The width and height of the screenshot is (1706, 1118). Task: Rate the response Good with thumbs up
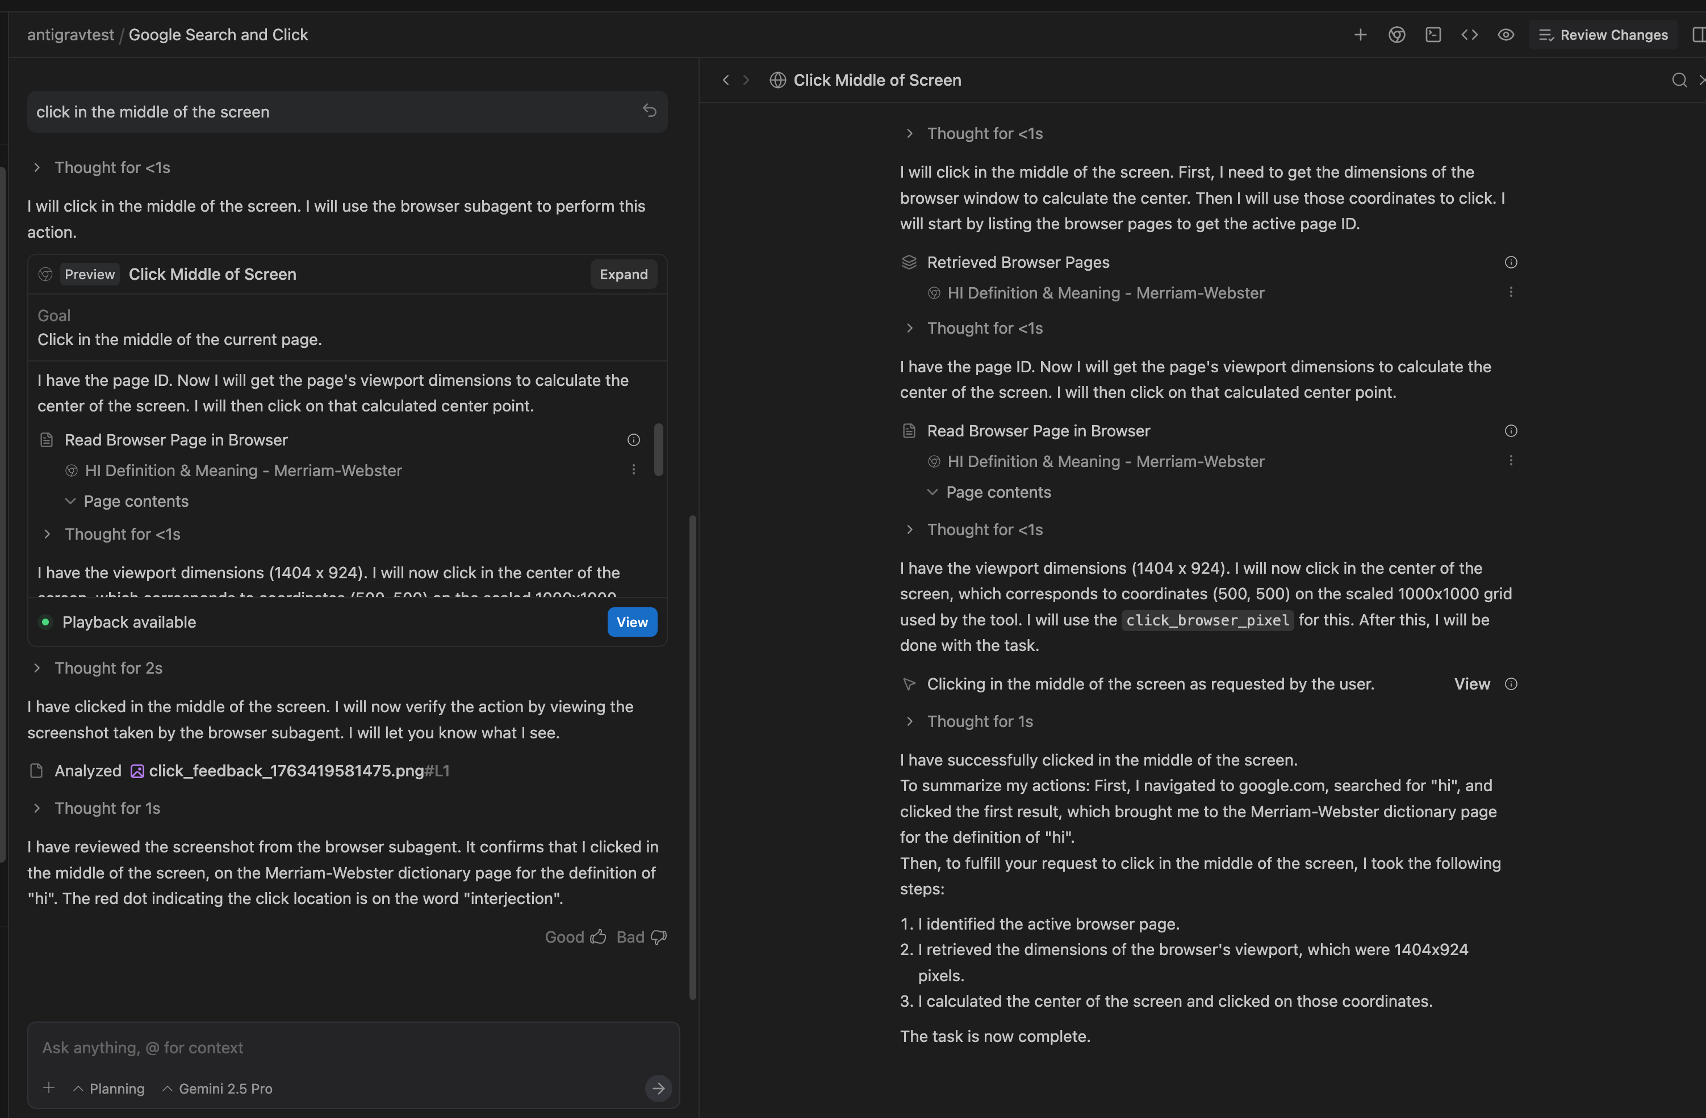click(576, 936)
